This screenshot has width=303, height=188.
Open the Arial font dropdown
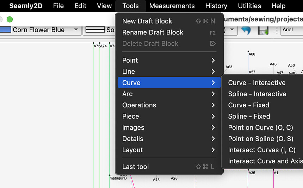pos(292,30)
